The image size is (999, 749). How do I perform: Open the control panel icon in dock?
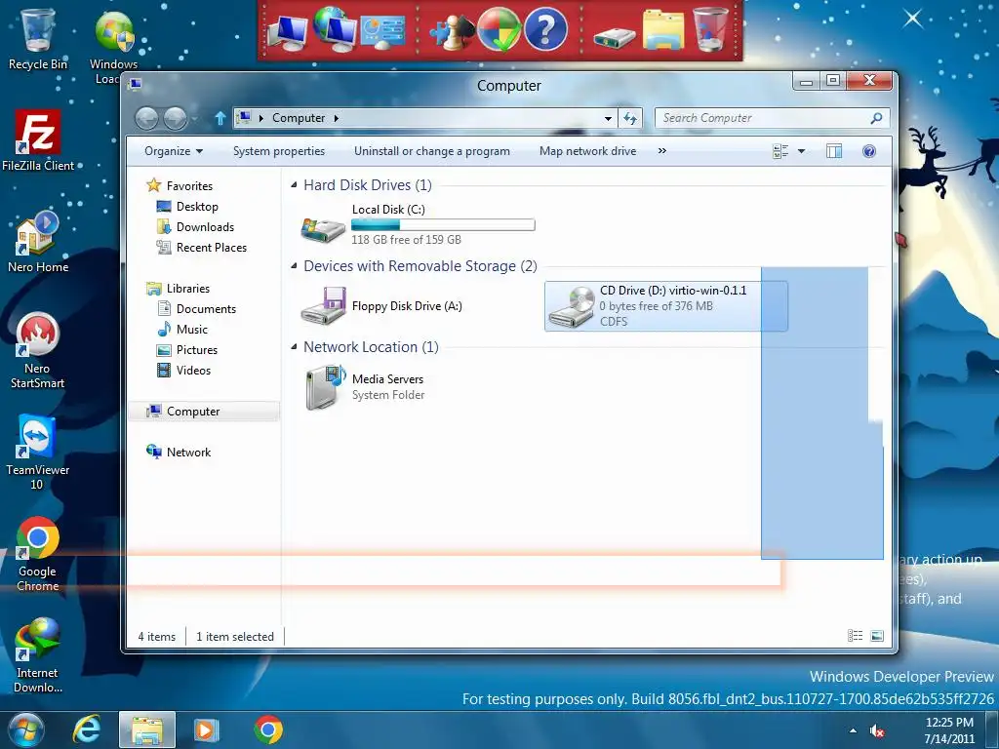click(x=382, y=32)
